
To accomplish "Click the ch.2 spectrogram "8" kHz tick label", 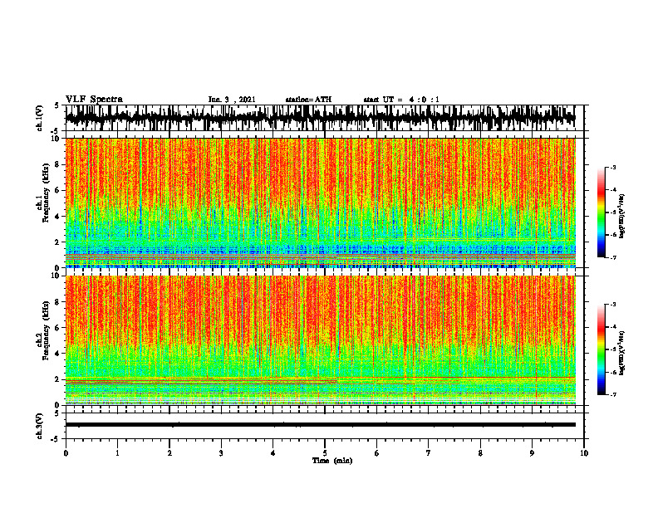I will pyautogui.click(x=58, y=302).
